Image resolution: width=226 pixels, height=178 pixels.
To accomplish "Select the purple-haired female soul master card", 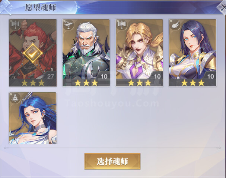I will (192, 53).
